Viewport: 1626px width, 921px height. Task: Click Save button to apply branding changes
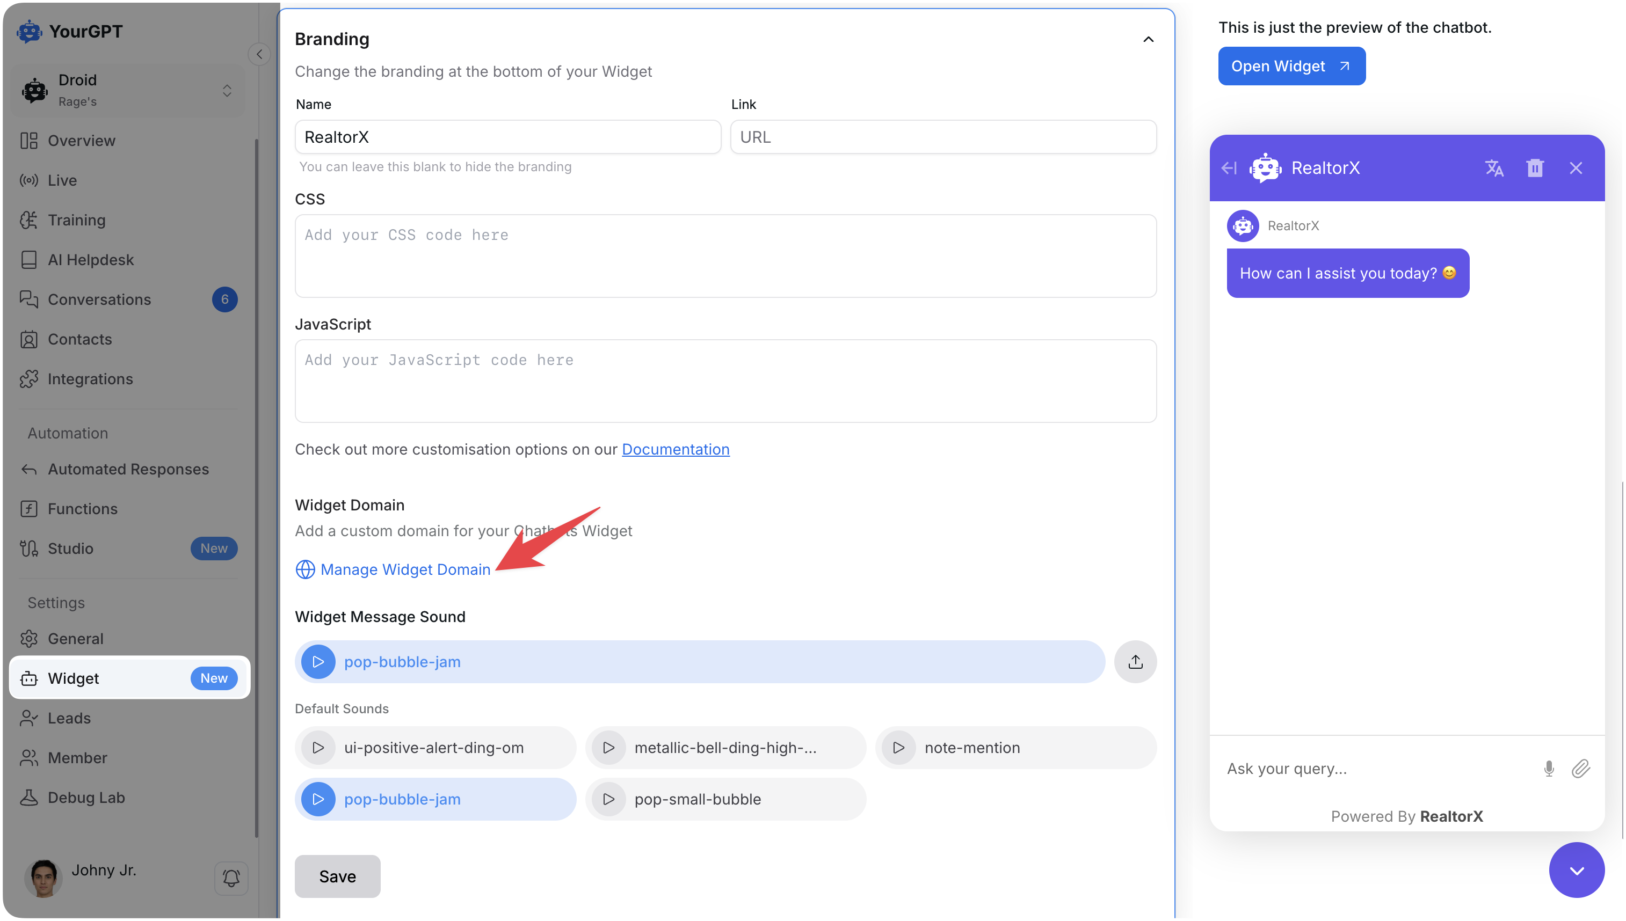(x=337, y=876)
